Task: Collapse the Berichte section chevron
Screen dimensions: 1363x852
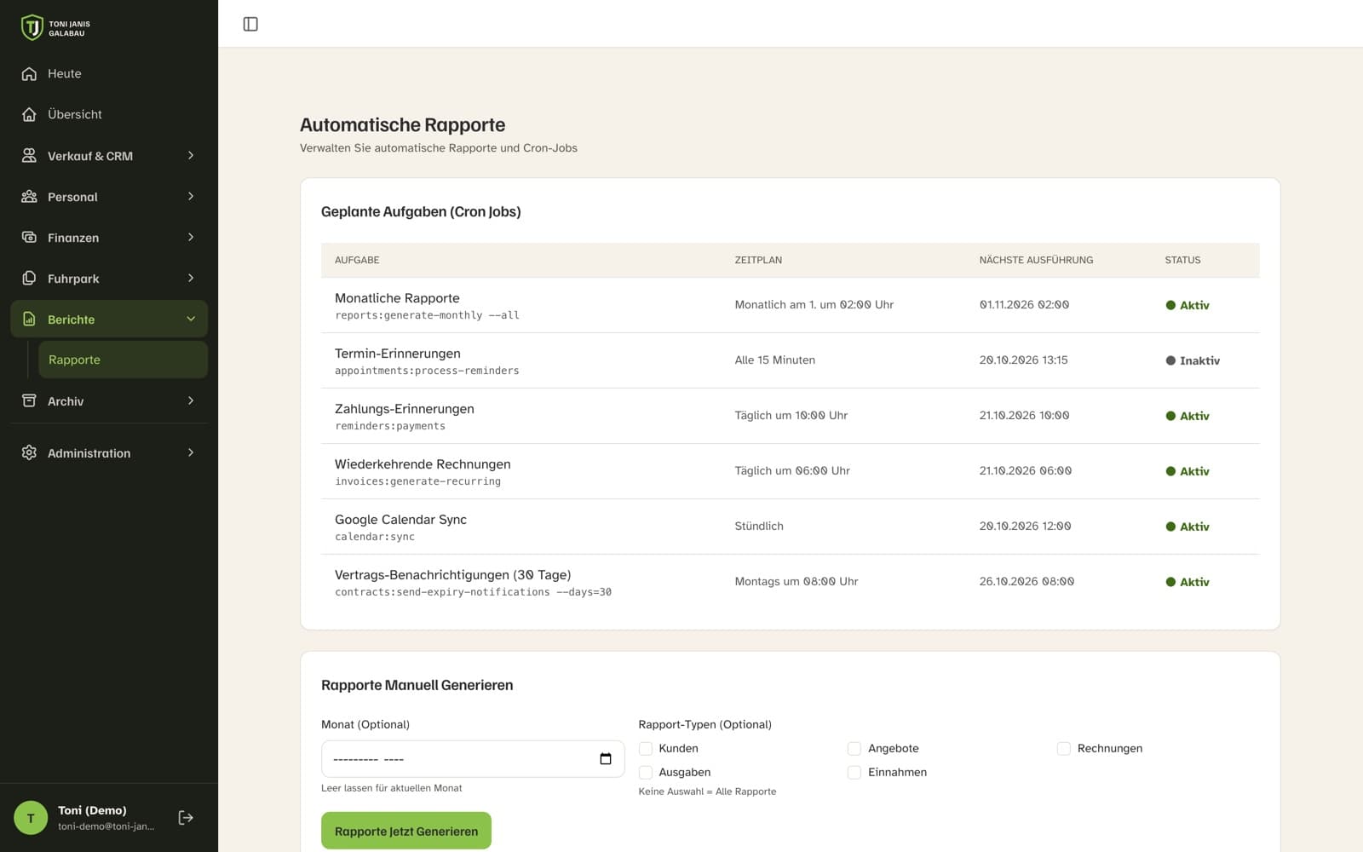Action: 191,319
